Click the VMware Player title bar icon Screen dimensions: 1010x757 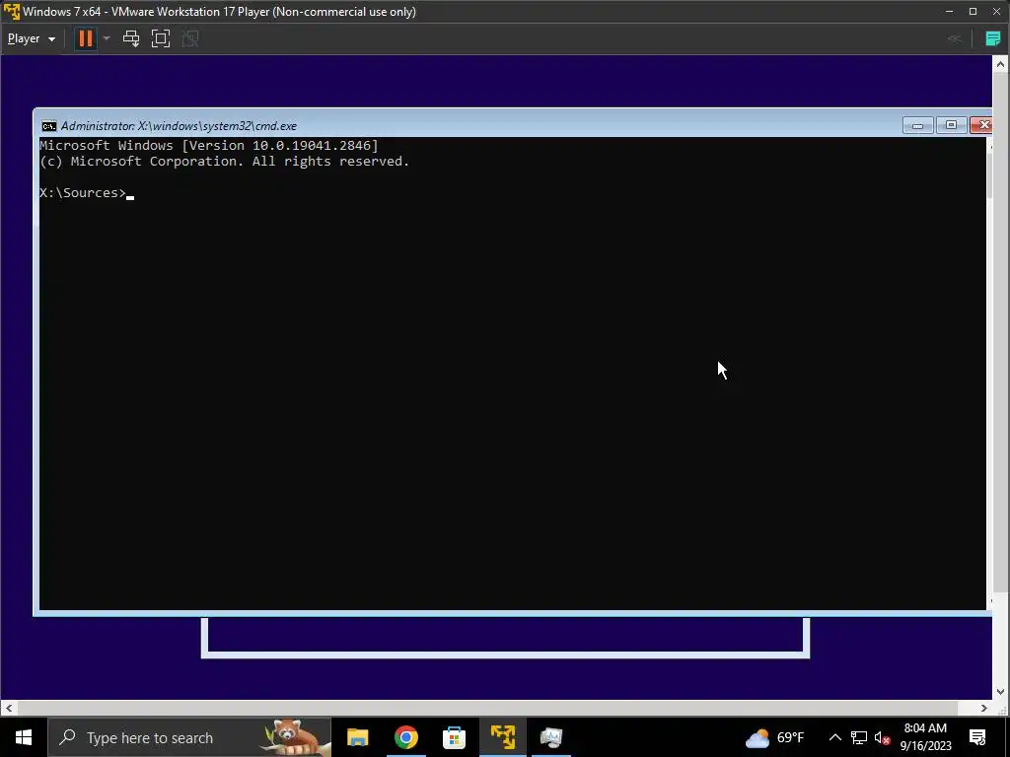(x=12, y=12)
